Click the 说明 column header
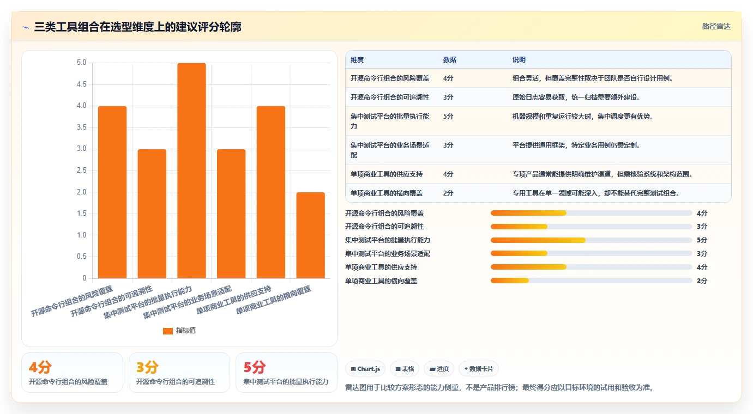 (x=519, y=60)
